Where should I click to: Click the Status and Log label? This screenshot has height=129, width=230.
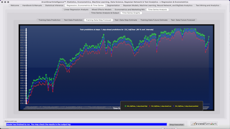(x=10, y=121)
